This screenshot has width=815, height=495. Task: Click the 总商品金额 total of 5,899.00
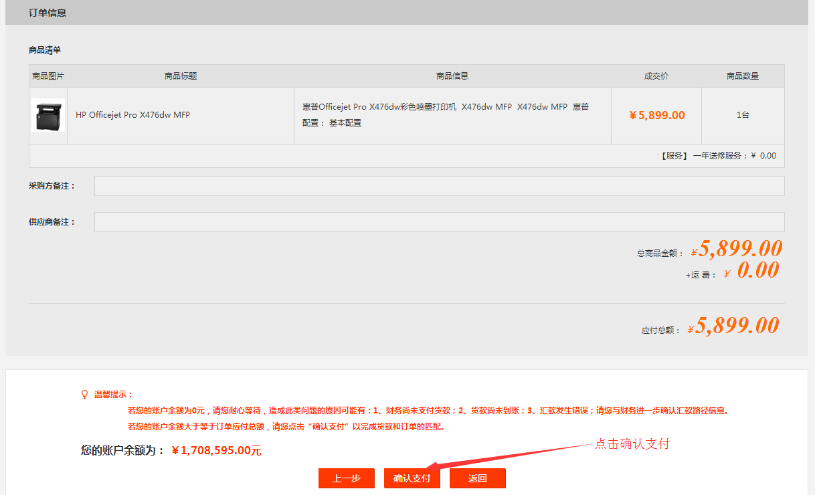pos(736,250)
